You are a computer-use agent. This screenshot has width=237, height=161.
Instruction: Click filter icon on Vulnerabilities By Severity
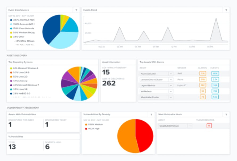tap(151, 115)
